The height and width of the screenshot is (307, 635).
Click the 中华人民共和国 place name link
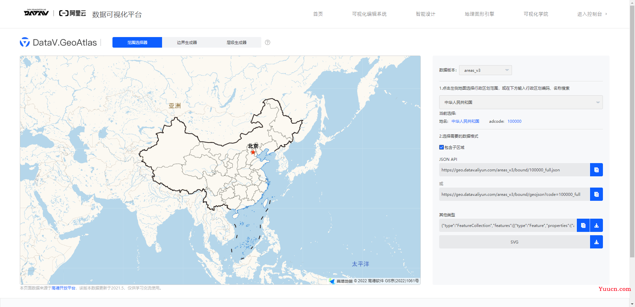465,121
